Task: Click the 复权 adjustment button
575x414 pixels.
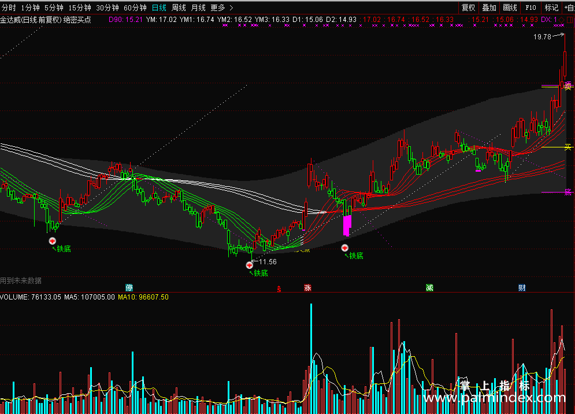Action: pyautogui.click(x=468, y=8)
